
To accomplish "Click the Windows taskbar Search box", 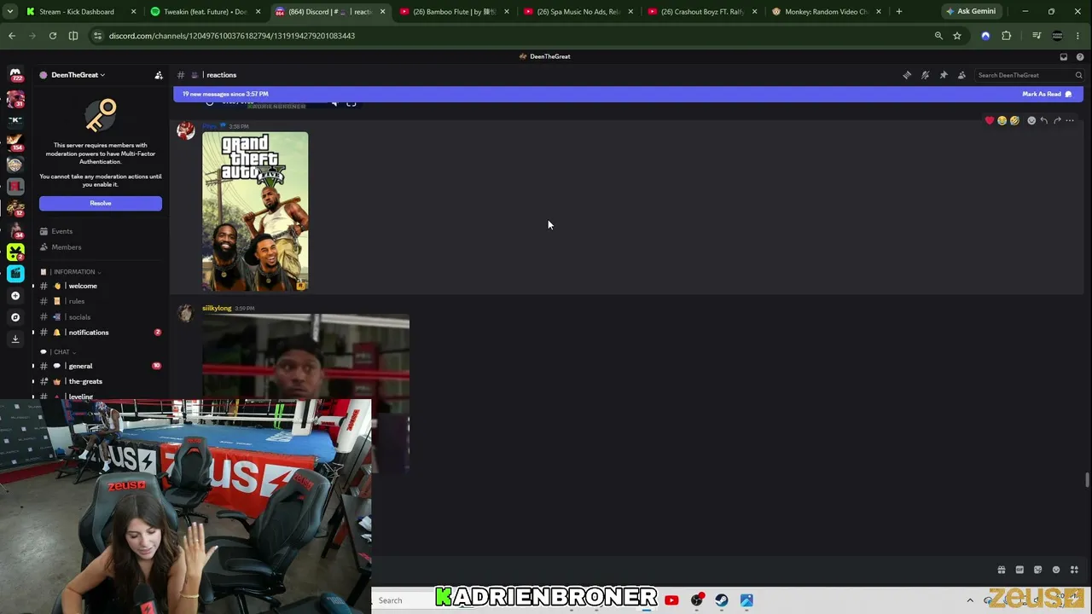I will [x=405, y=600].
